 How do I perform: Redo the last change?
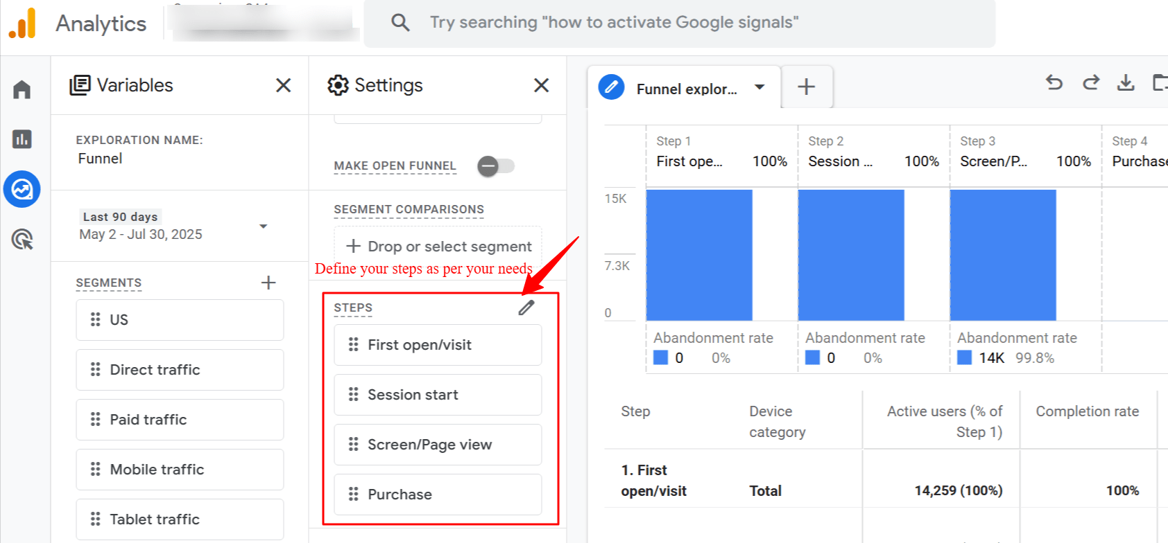[x=1091, y=82]
